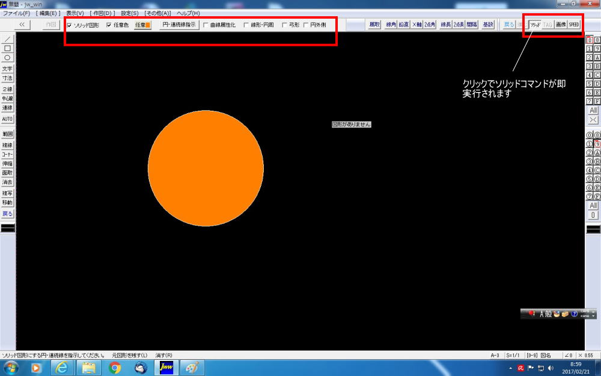Screen dimensions: 601x376
Task: Open Internet Explorer from the taskbar
Action: pos(62,368)
